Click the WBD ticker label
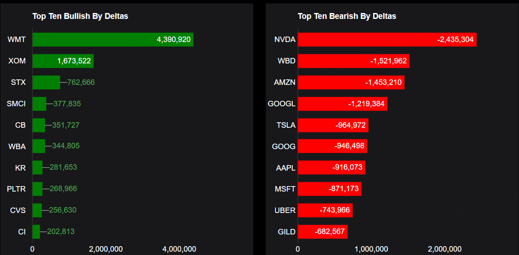 (x=286, y=61)
